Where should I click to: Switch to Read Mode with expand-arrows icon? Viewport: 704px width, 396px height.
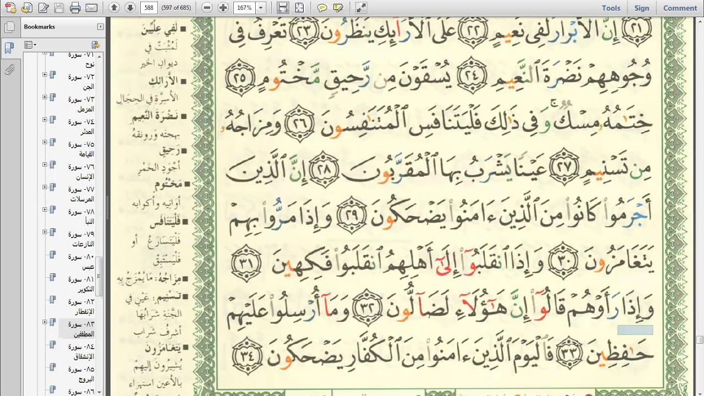point(361,8)
